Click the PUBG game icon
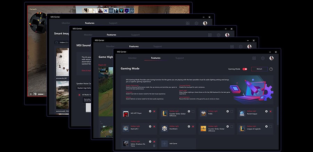This screenshot has height=152, width=313. click(203, 113)
